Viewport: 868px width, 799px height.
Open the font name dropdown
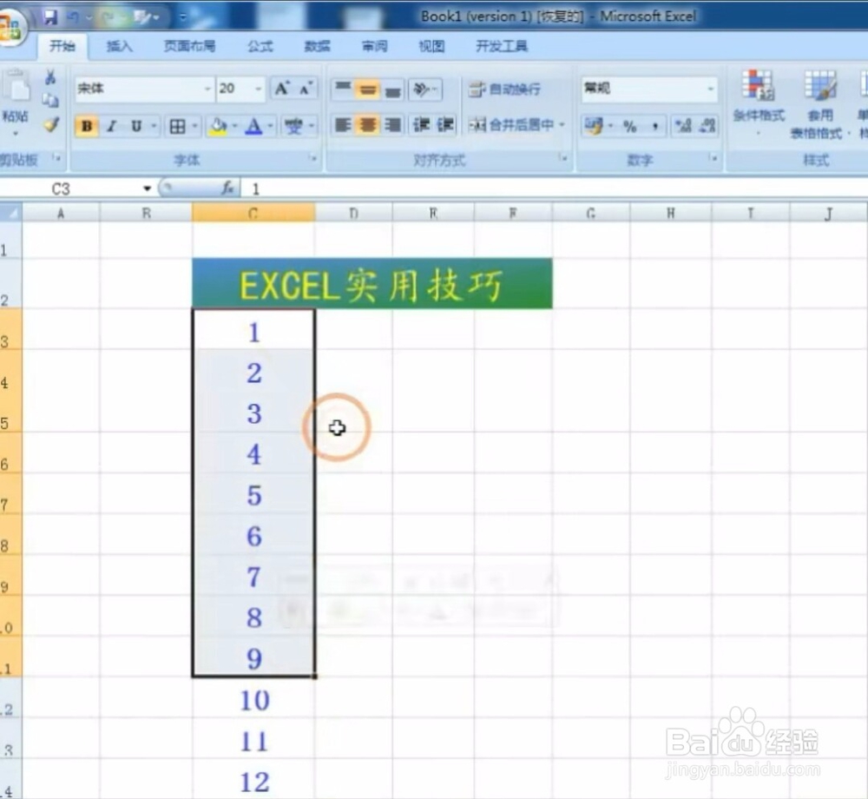click(x=207, y=89)
